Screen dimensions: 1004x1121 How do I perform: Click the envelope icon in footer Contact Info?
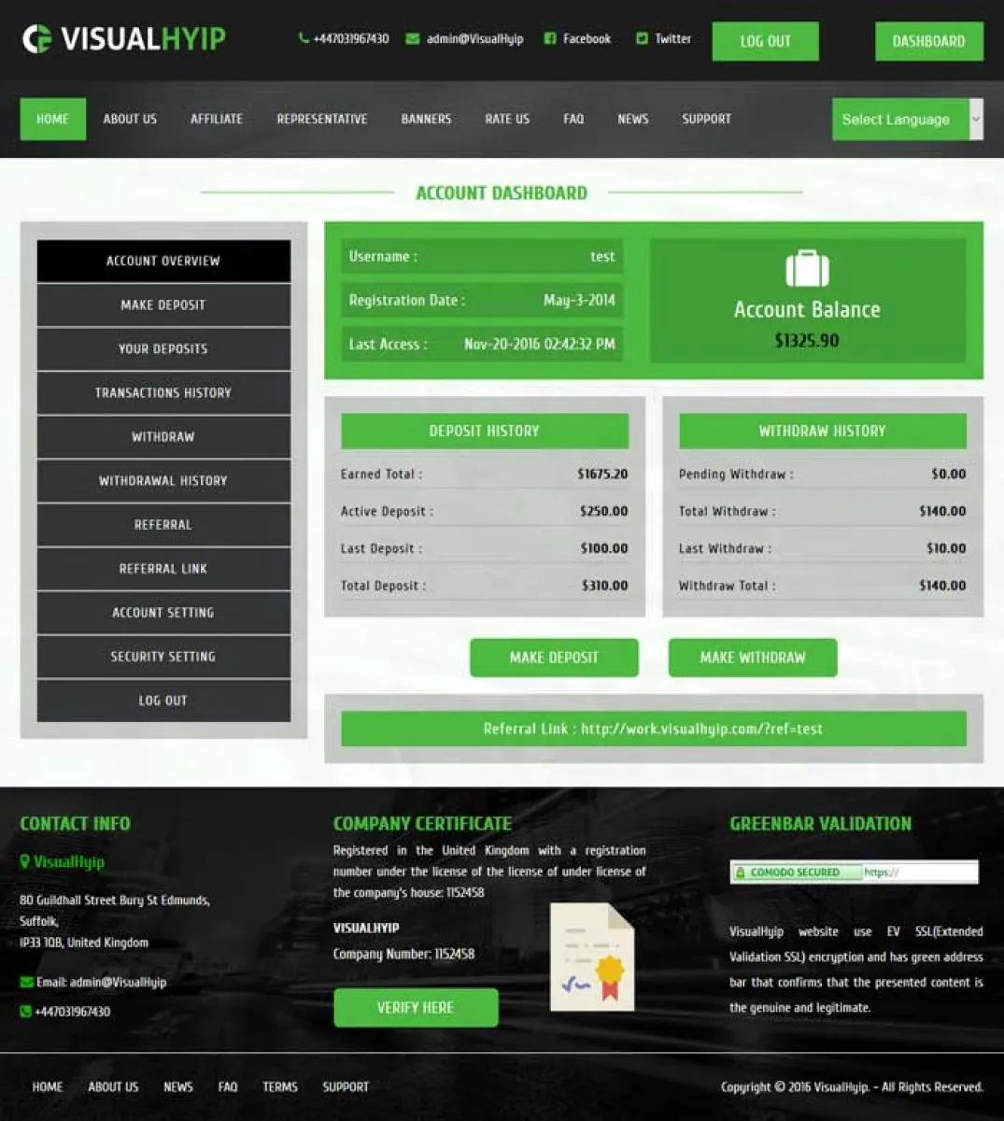[26, 982]
